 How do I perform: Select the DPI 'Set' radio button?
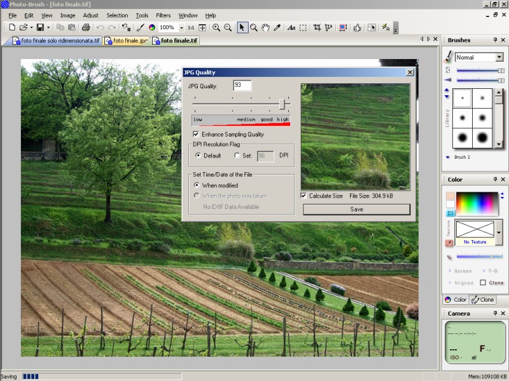tap(237, 156)
